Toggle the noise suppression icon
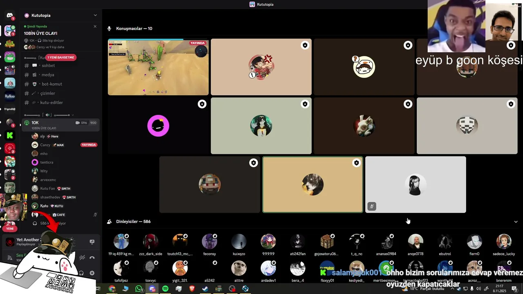 (82, 257)
